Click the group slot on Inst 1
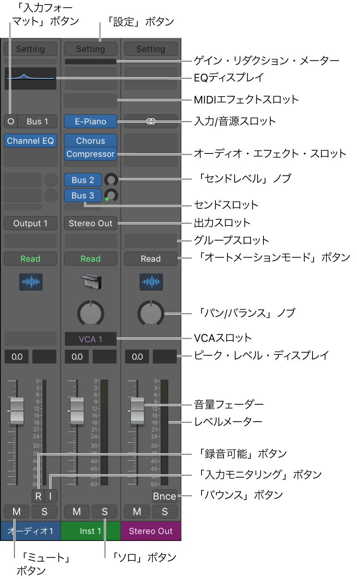 (91, 241)
